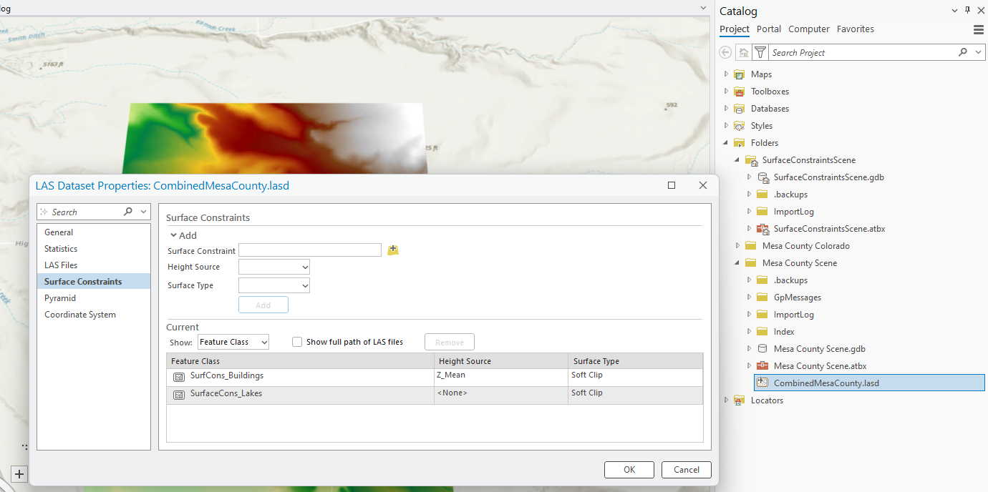Open the Surface Type dropdown
This screenshot has height=492, width=988.
274,285
